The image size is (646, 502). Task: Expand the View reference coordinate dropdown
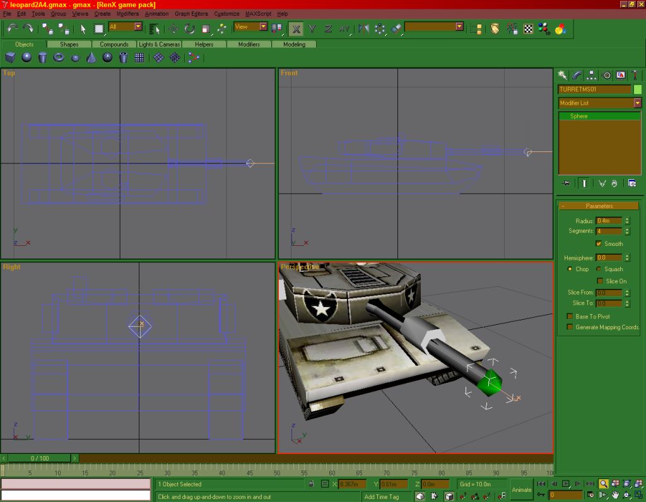tap(263, 26)
